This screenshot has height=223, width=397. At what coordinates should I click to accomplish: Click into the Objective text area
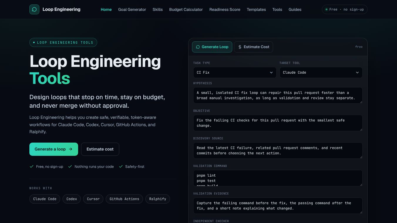point(278,123)
